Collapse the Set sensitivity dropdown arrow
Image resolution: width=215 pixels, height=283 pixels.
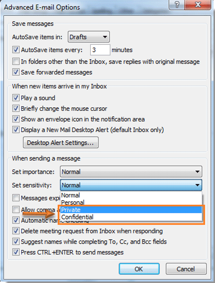click(197, 185)
